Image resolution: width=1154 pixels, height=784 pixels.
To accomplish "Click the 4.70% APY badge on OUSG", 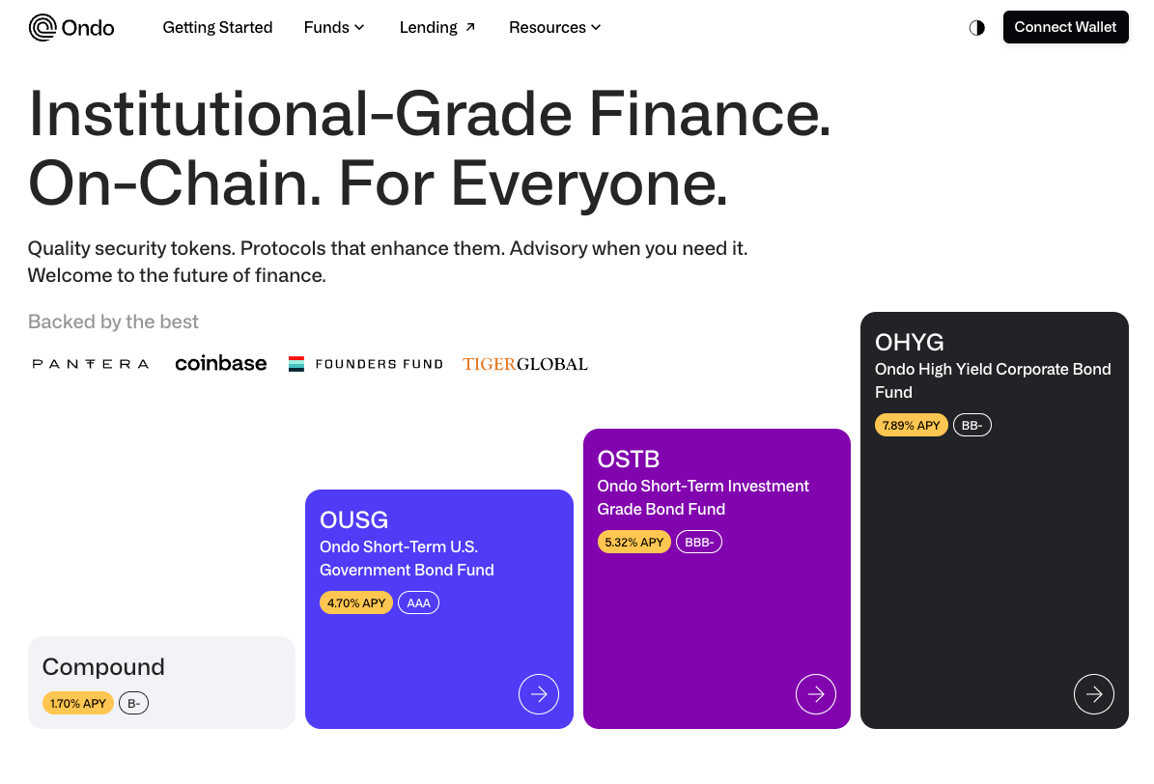I will click(356, 602).
